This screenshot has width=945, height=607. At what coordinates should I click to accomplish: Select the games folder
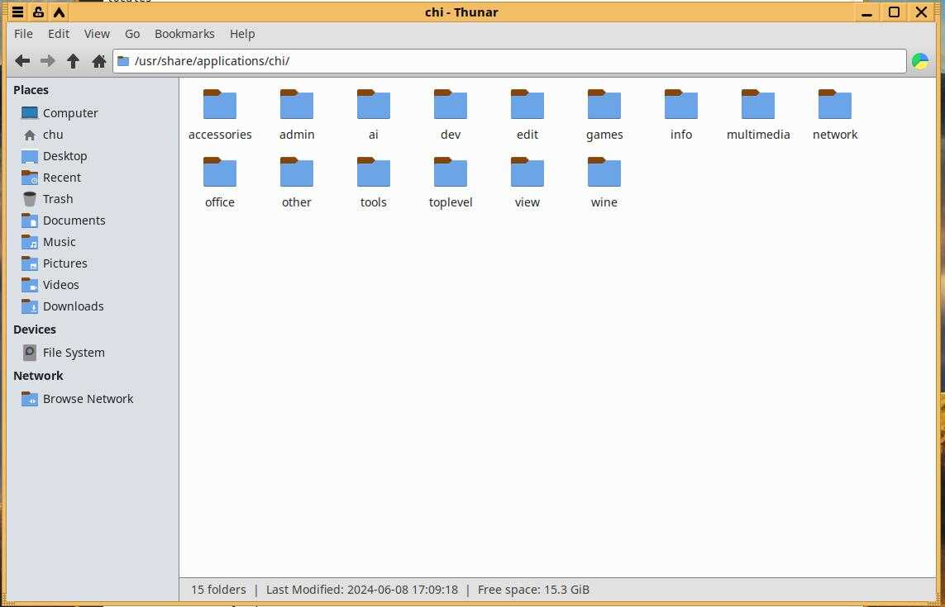[604, 104]
